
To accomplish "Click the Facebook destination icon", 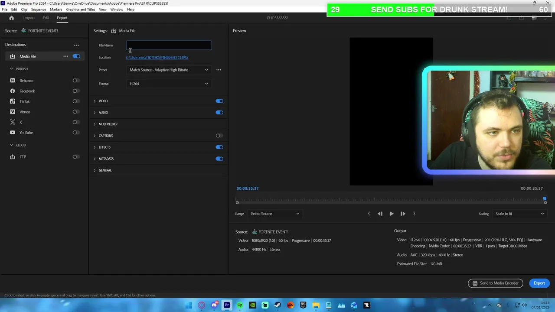I will point(13,91).
